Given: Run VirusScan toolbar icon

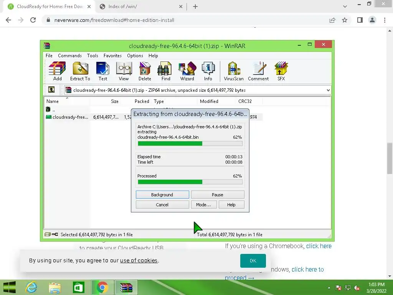Looking at the screenshot, I should pos(234,71).
